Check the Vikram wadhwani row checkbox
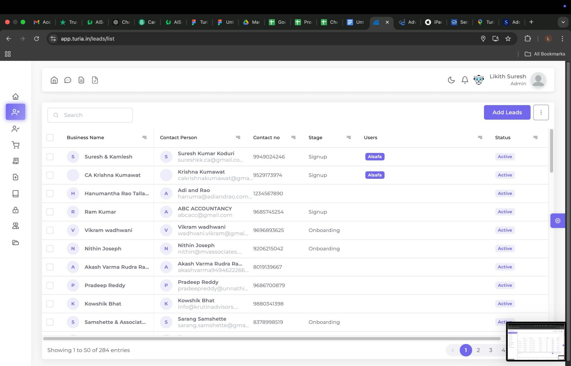The width and height of the screenshot is (571, 366). (x=50, y=230)
